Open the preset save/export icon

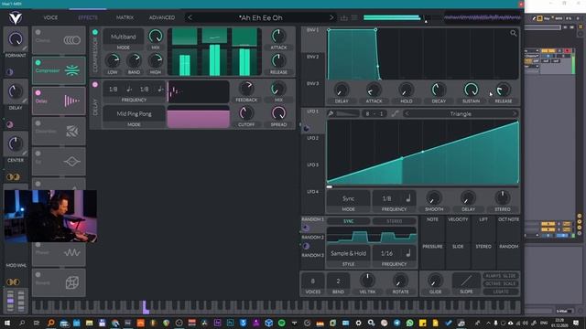[344, 17]
